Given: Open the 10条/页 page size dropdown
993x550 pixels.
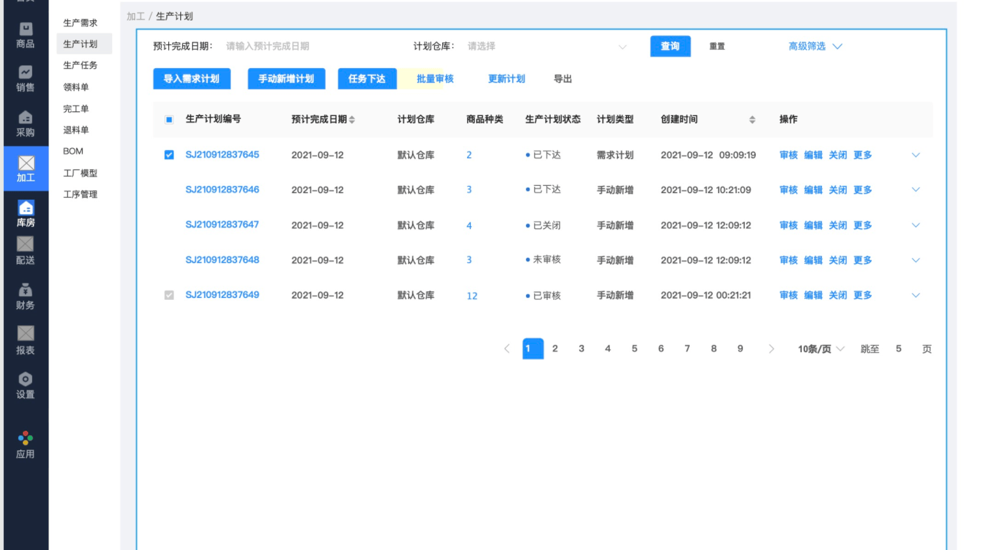Looking at the screenshot, I should 821,349.
